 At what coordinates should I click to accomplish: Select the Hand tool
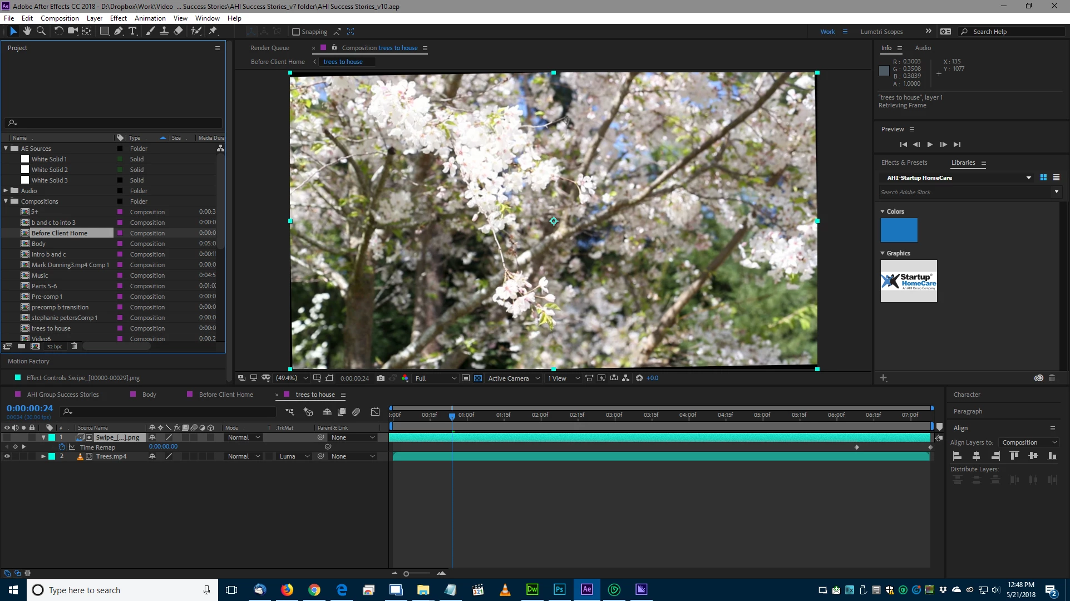pyautogui.click(x=27, y=31)
